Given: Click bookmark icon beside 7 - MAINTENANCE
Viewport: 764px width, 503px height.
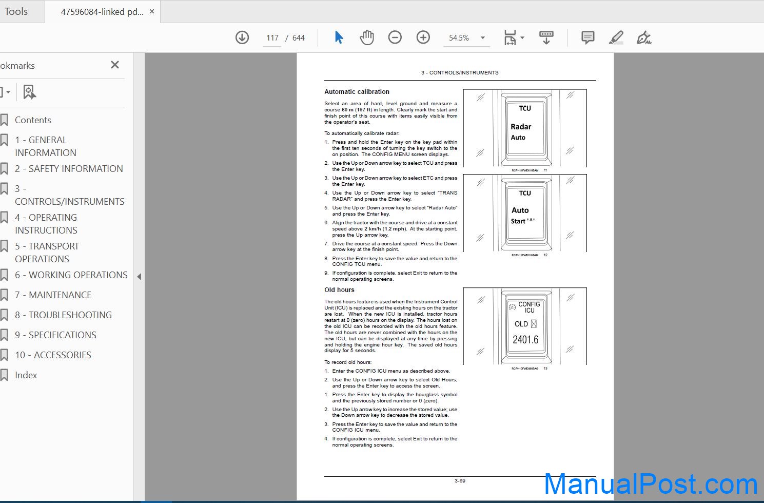Looking at the screenshot, I should tap(4, 295).
